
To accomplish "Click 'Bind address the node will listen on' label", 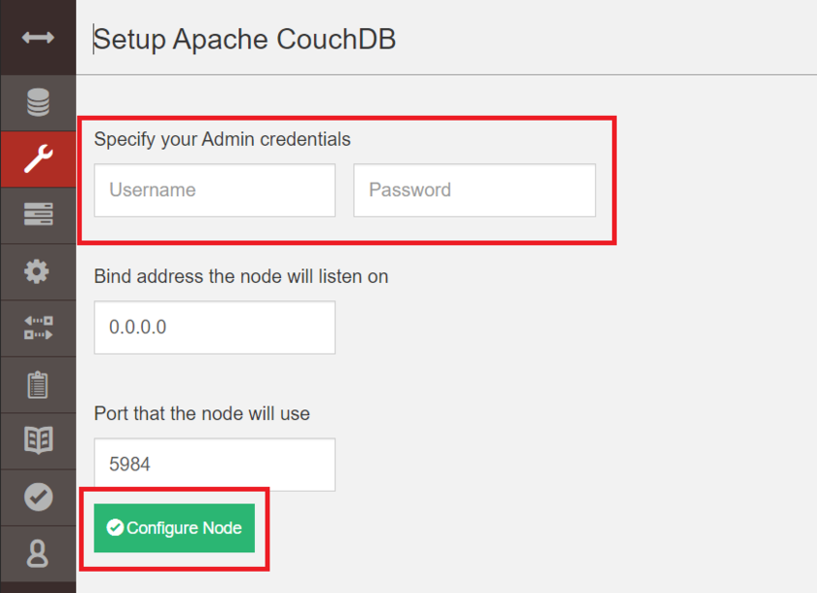I will (241, 276).
